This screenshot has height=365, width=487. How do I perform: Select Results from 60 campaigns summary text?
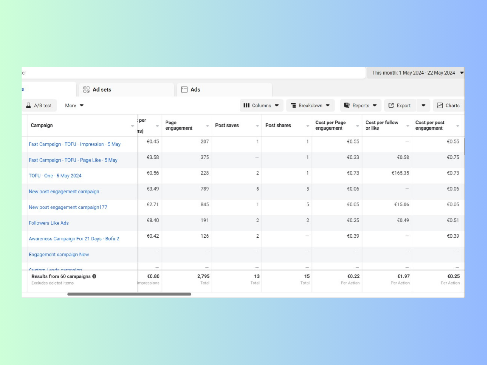61,276
